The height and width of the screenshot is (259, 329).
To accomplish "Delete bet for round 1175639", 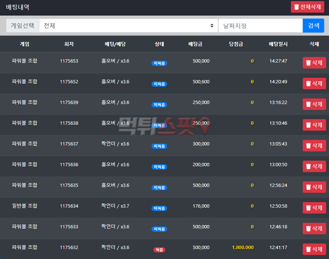I will [314, 104].
